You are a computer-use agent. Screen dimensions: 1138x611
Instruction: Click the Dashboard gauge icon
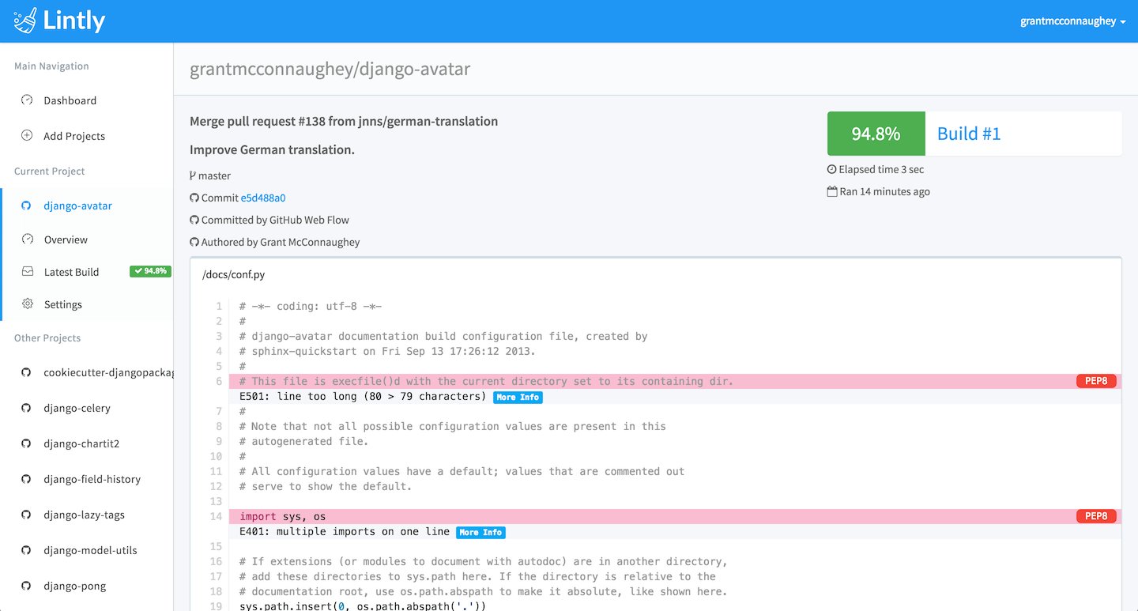27,100
